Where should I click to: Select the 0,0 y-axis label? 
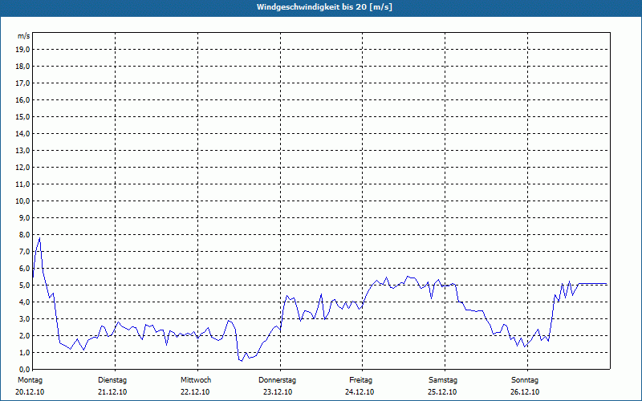point(24,370)
